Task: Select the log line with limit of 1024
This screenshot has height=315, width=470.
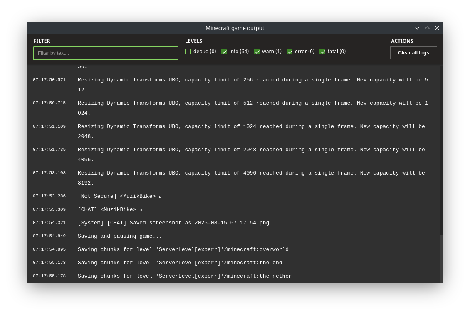Action: pos(251,131)
